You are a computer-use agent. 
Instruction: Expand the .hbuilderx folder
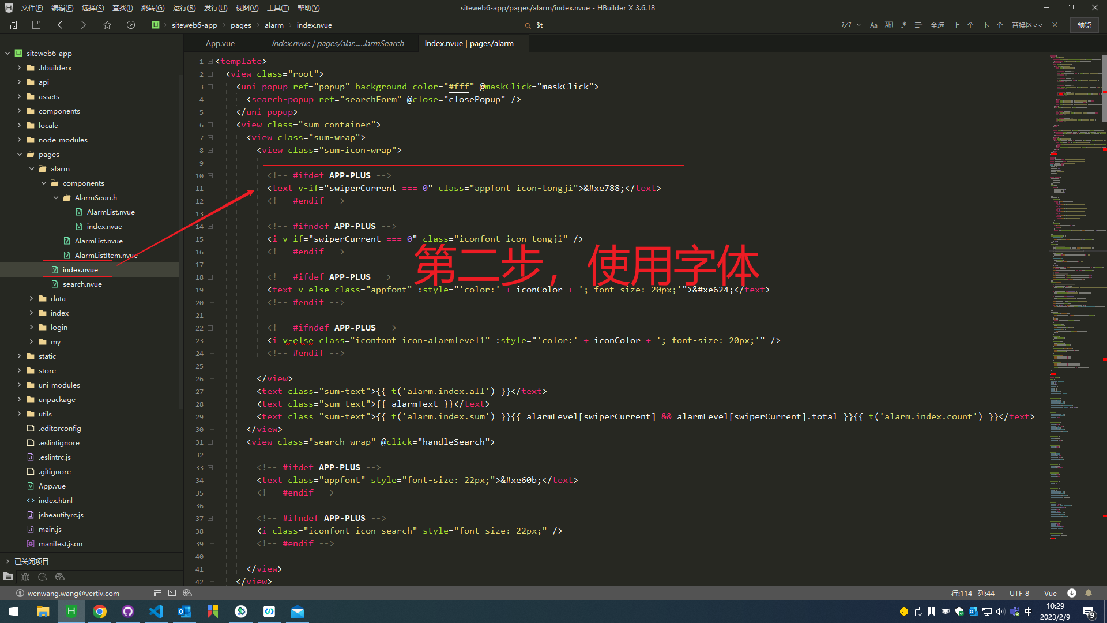click(19, 67)
